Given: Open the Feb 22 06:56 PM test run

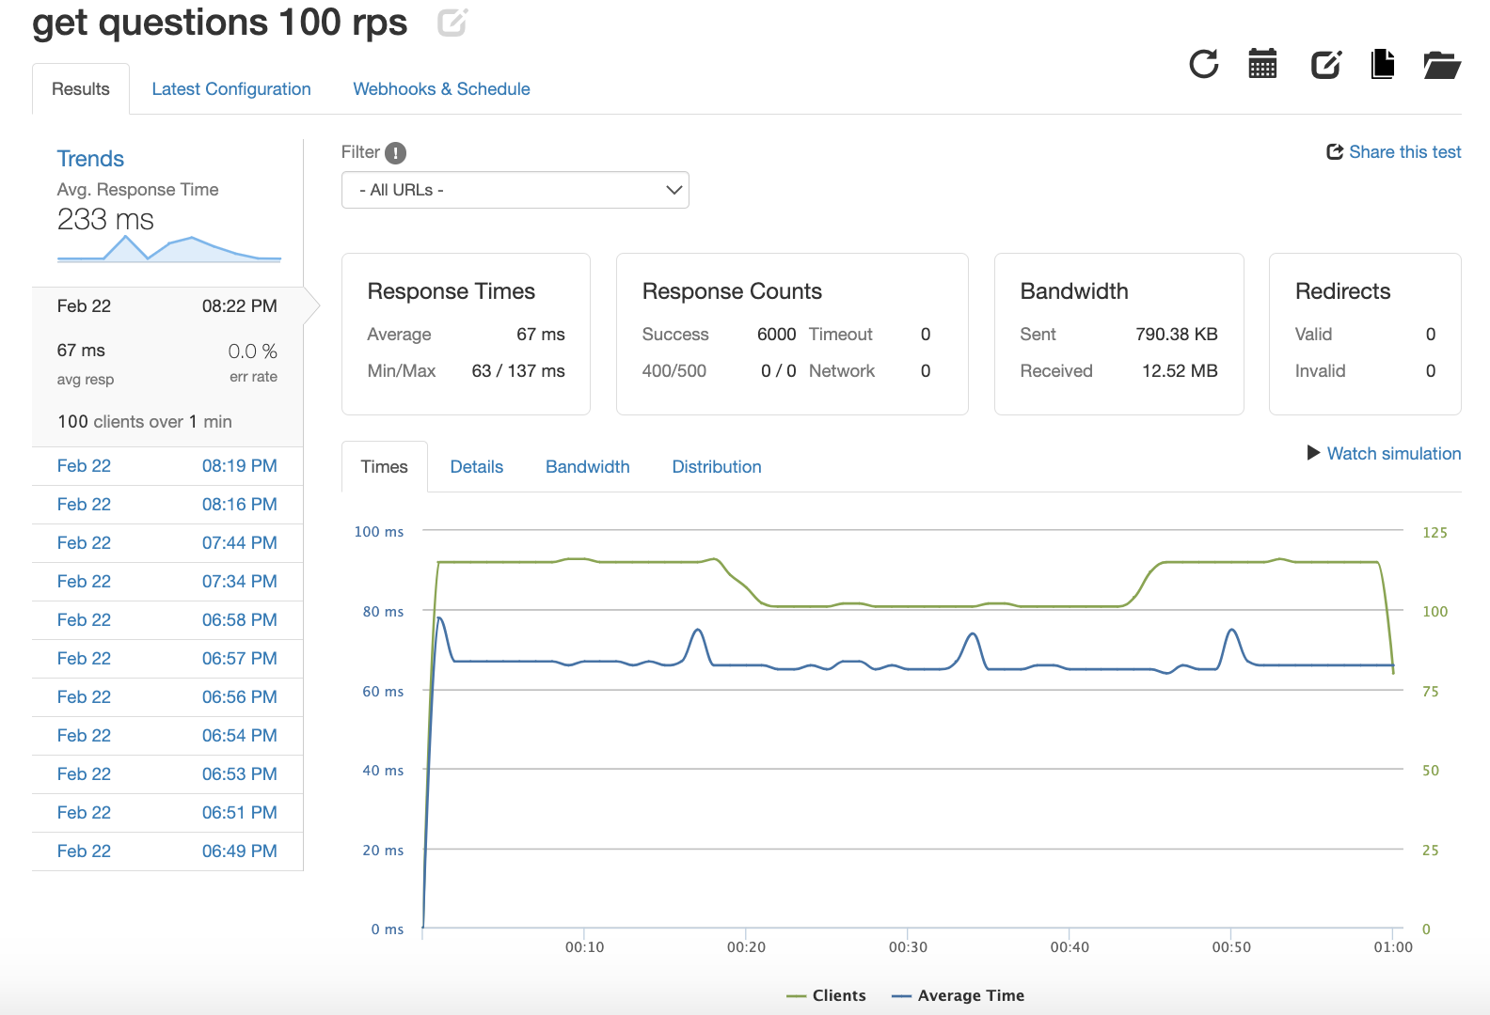Looking at the screenshot, I should pos(167,697).
